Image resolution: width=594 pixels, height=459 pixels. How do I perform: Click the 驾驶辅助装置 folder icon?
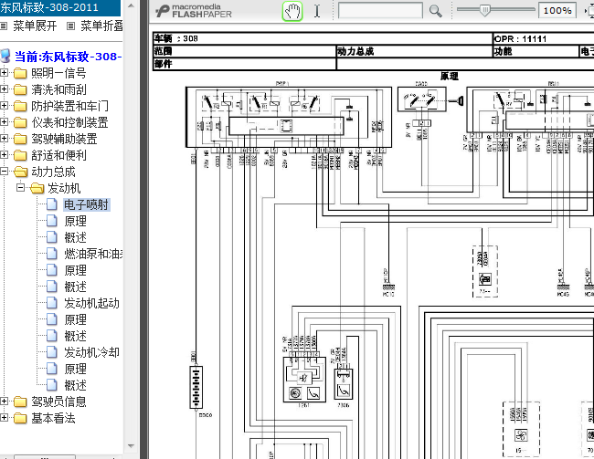pyautogui.click(x=20, y=139)
